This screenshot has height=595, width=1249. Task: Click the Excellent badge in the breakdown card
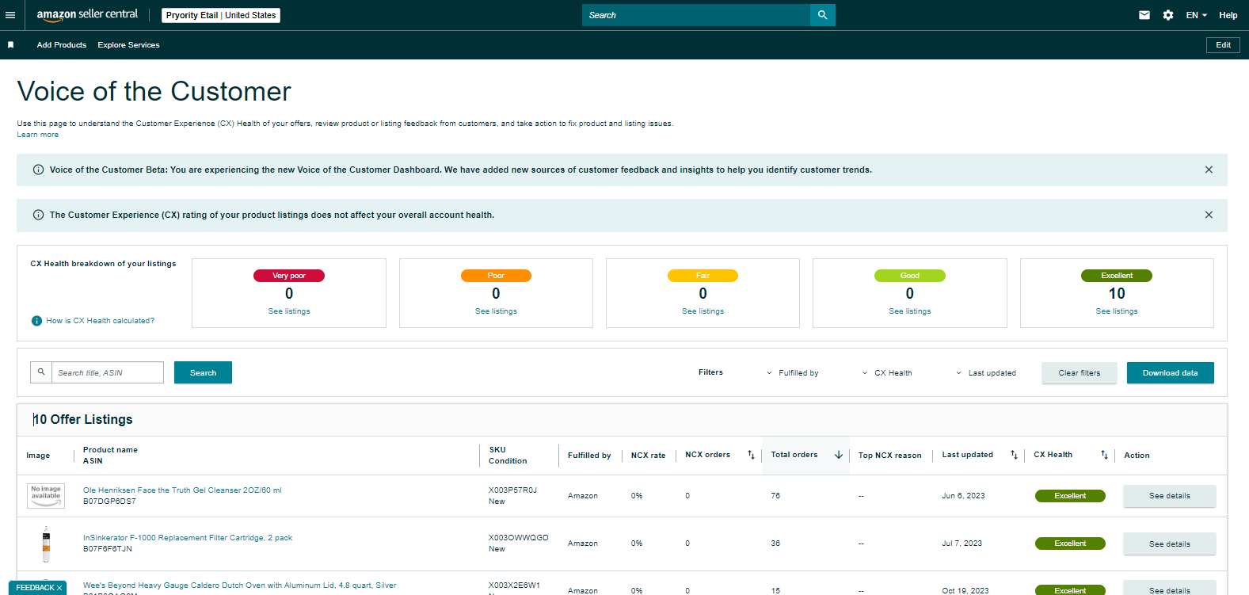(x=1117, y=276)
